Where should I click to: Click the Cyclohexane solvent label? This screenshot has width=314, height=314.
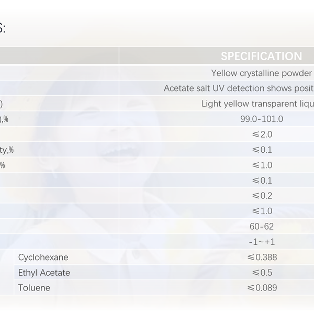(x=43, y=257)
